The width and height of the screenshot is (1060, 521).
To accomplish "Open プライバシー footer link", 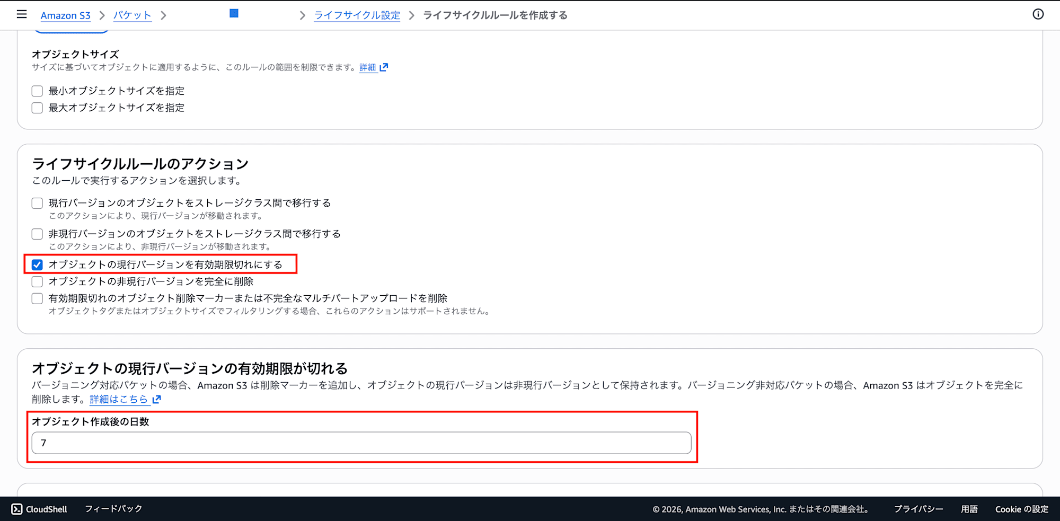I will (918, 509).
